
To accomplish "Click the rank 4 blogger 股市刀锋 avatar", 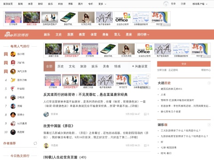I will (13, 80).
